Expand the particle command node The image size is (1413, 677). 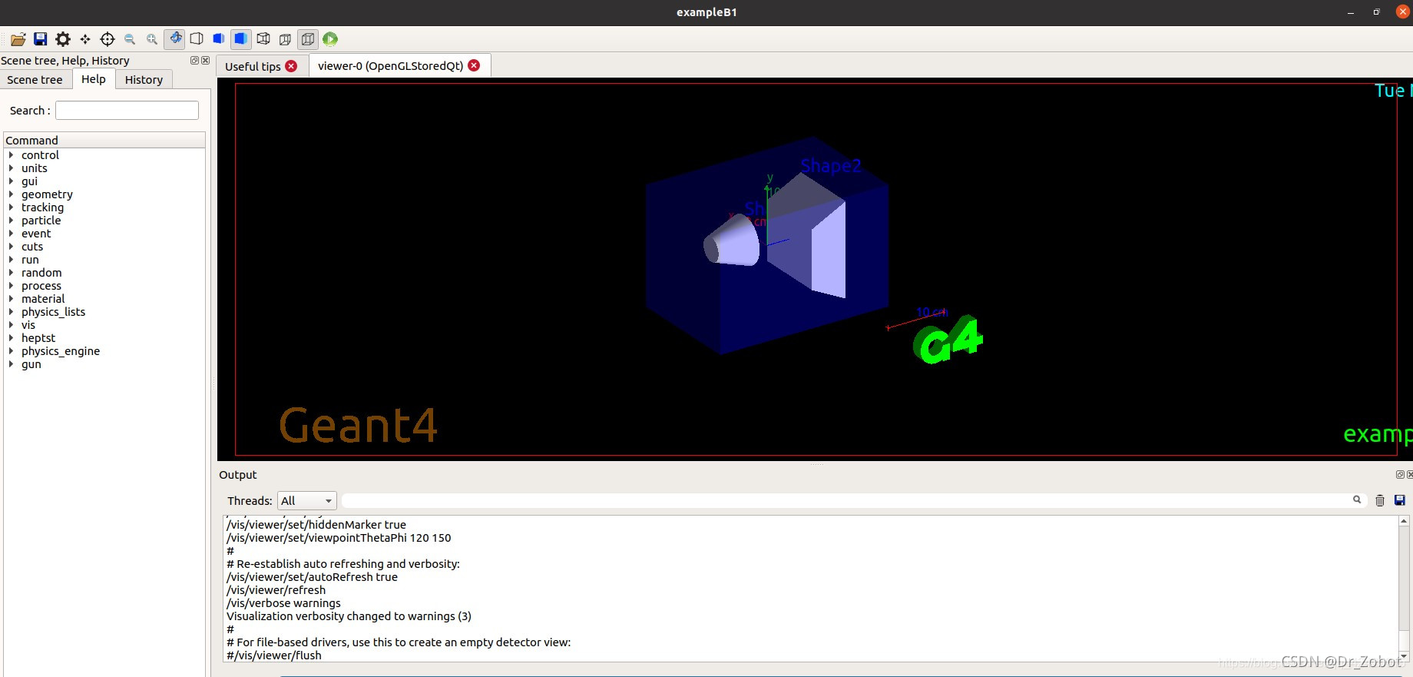11,221
